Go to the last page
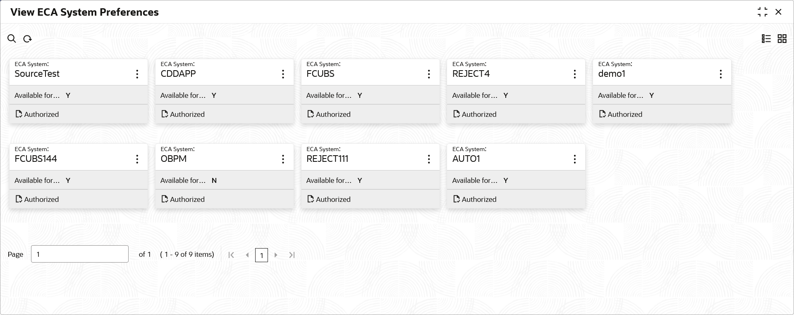Screen dimensions: 794x315 tap(292, 255)
